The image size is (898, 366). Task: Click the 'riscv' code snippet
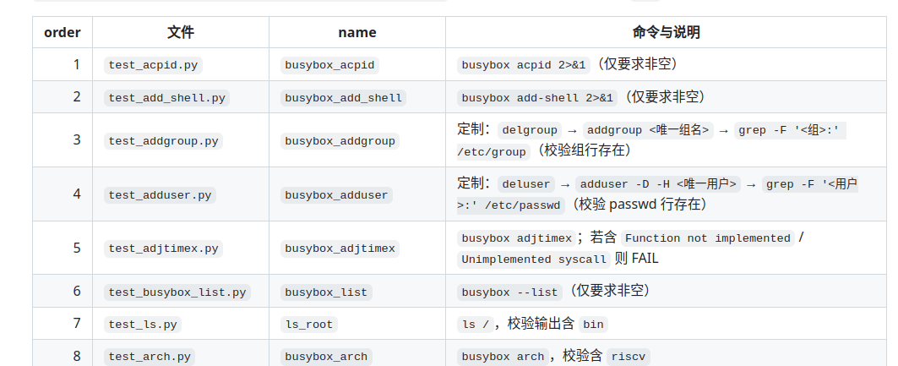(628, 356)
